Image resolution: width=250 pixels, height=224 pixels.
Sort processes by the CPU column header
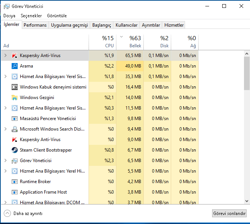102,42
